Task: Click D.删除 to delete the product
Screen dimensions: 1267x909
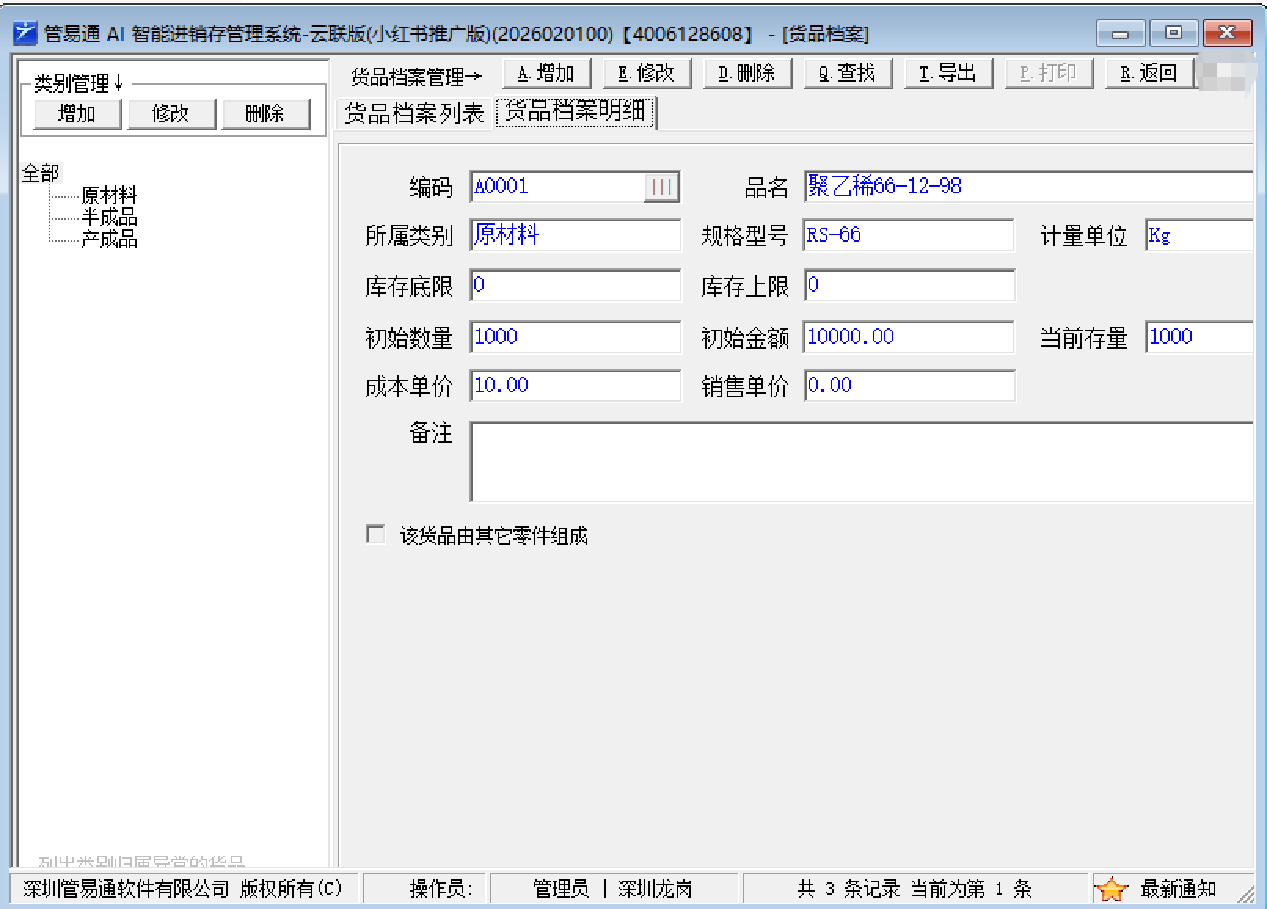Action: pos(747,74)
